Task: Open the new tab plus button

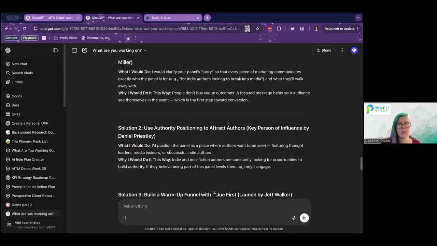Action: tap(207, 18)
